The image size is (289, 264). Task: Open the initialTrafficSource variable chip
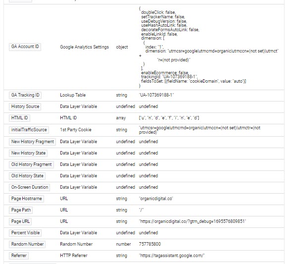(x=29, y=130)
